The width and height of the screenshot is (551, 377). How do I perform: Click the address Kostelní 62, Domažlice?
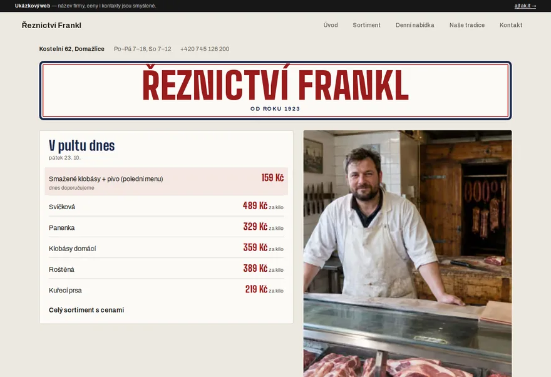[71, 49]
